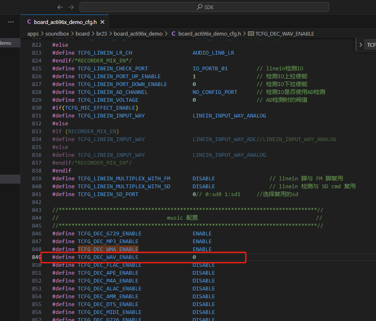Open the board_ac696x_demo_cfg.h breadcrumb file
The image size is (376, 321).
(210, 34)
